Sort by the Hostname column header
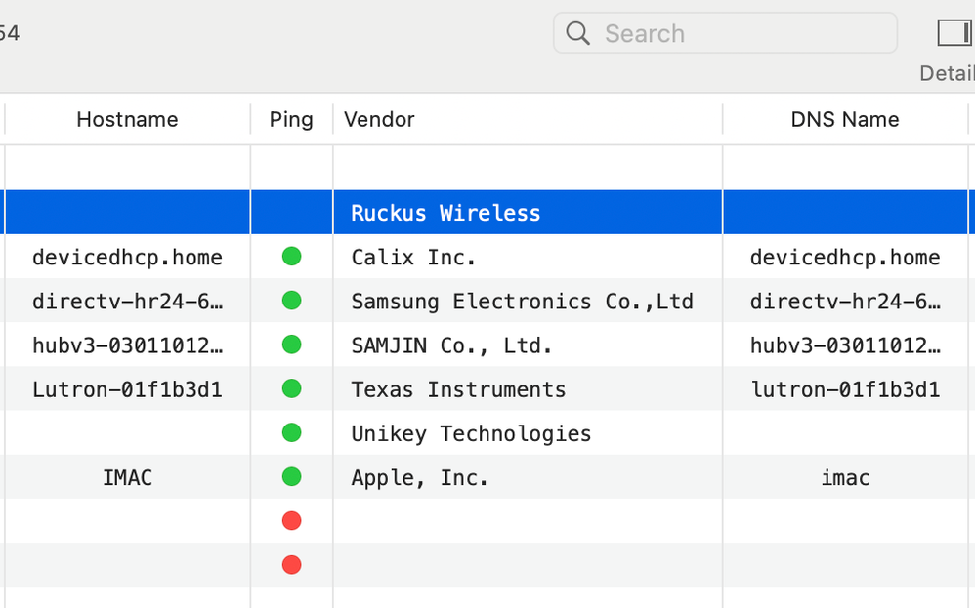975x608 pixels. 127,119
